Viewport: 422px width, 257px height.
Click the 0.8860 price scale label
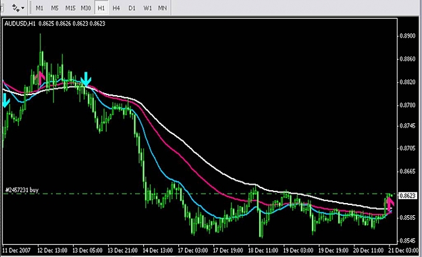coord(407,59)
